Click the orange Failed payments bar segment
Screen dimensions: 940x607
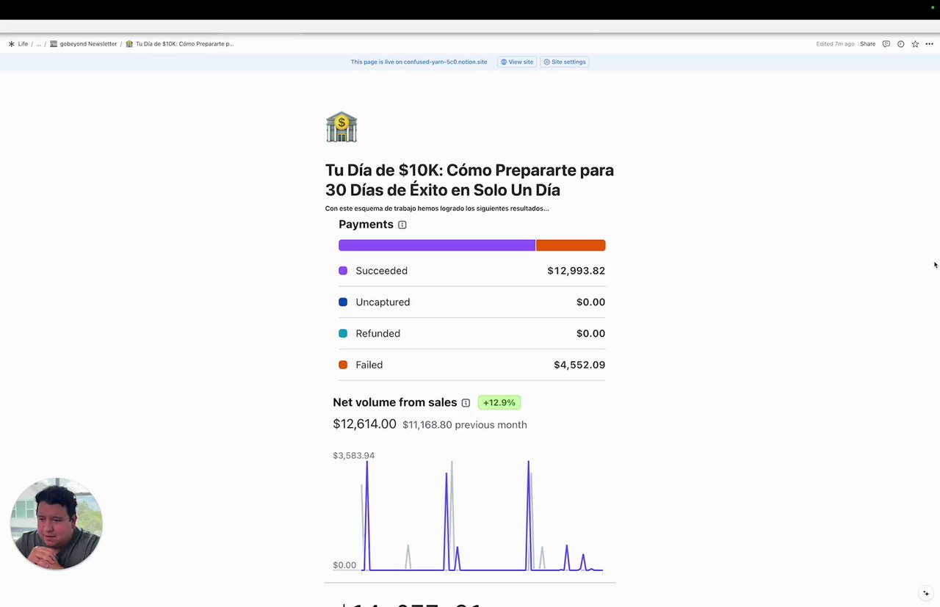tap(571, 245)
